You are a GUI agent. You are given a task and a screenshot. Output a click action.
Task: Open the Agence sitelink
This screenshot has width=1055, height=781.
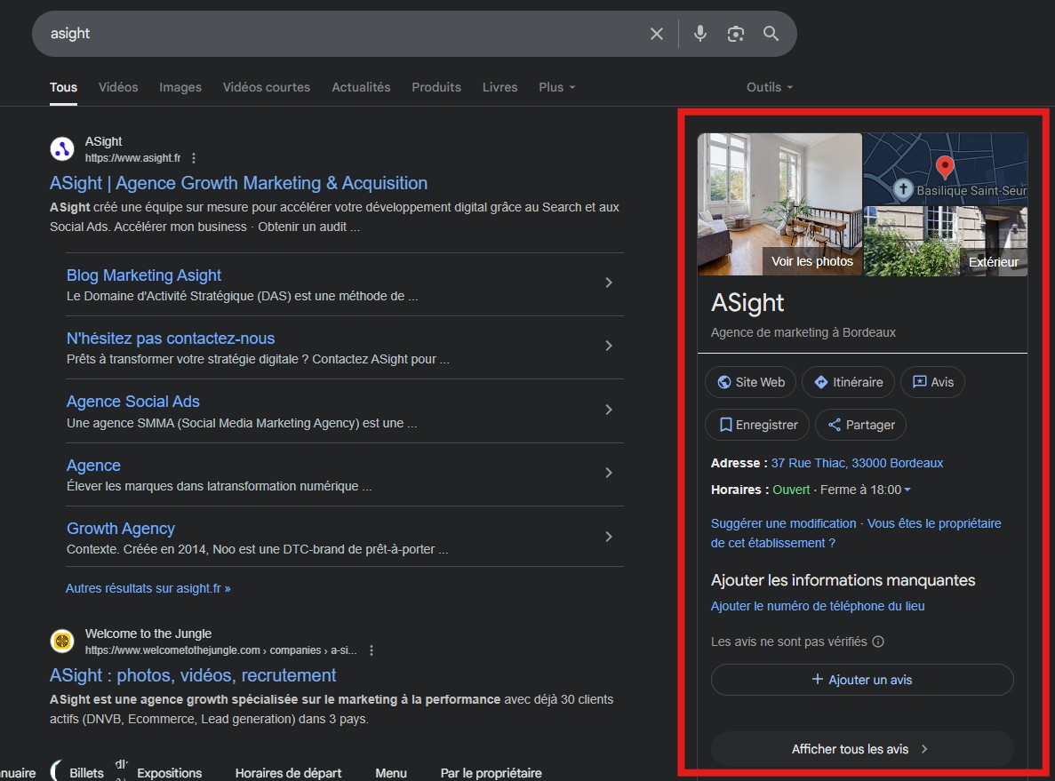93,466
